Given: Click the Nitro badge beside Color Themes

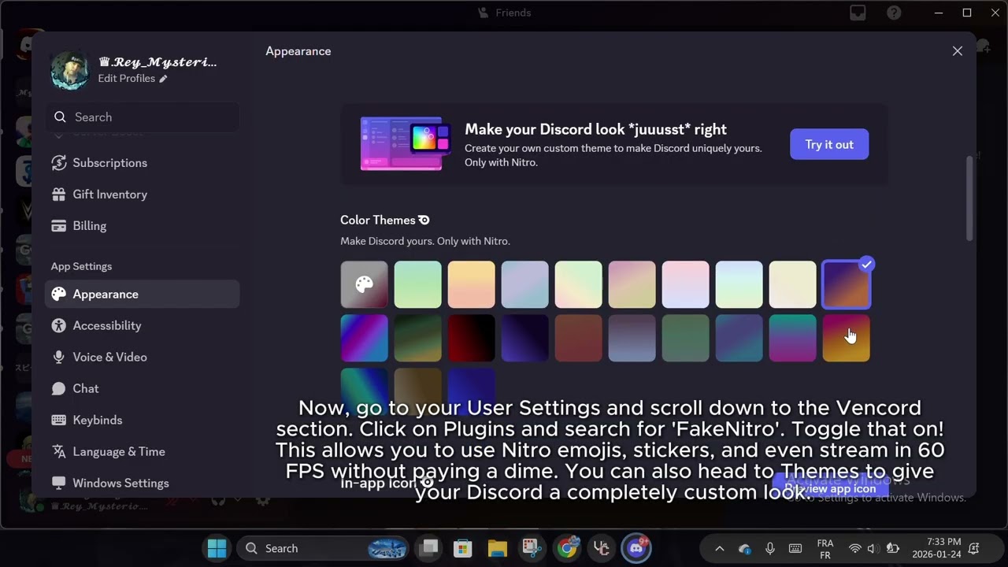Looking at the screenshot, I should (424, 220).
